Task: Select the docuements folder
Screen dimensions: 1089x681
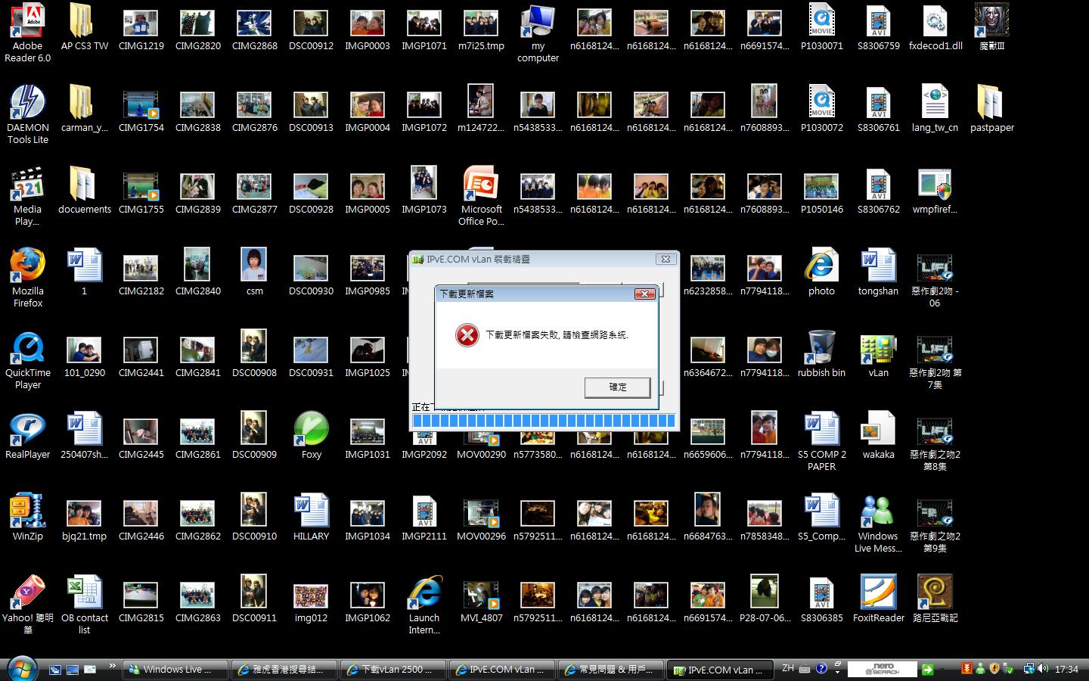Action: coord(85,191)
